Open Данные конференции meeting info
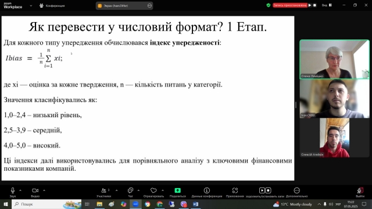The width and height of the screenshot is (372, 209). point(207,192)
